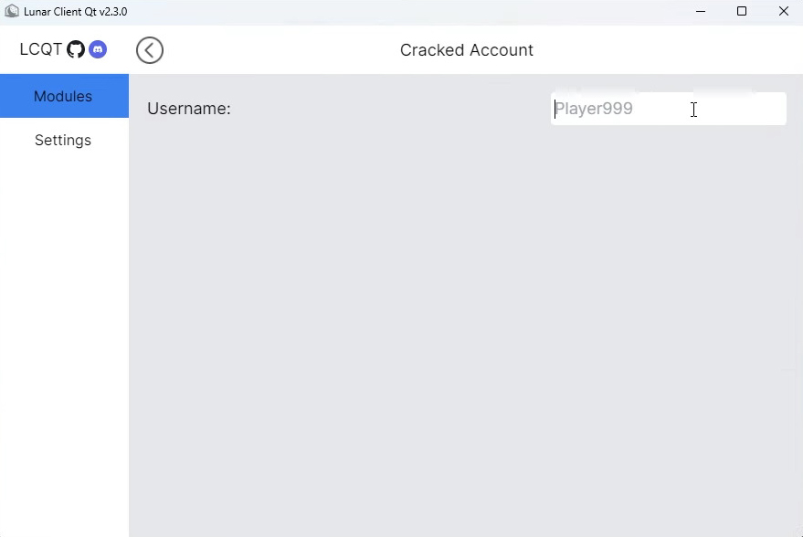
Task: Close the Lunar Client Qt window
Action: [x=784, y=11]
